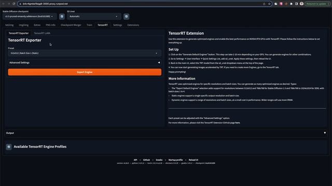Click the TensorRT Exporter heading
The image size is (332, 186).
[25, 40]
